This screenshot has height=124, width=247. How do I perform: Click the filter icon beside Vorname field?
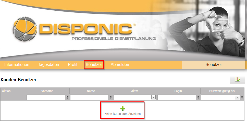[x=67, y=97]
